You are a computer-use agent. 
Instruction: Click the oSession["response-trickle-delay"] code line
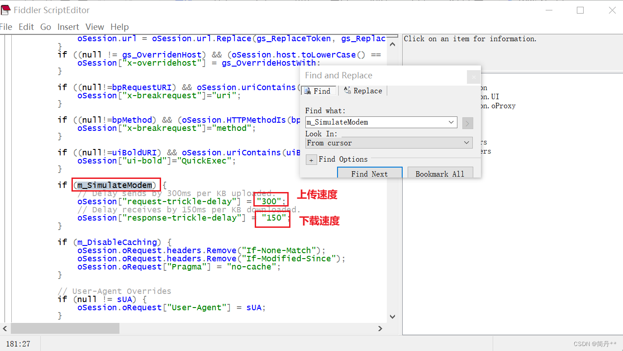184,218
